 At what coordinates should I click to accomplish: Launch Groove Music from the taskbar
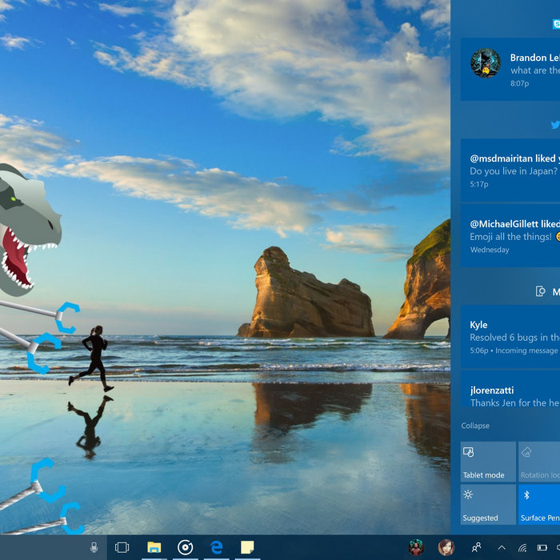click(x=185, y=548)
